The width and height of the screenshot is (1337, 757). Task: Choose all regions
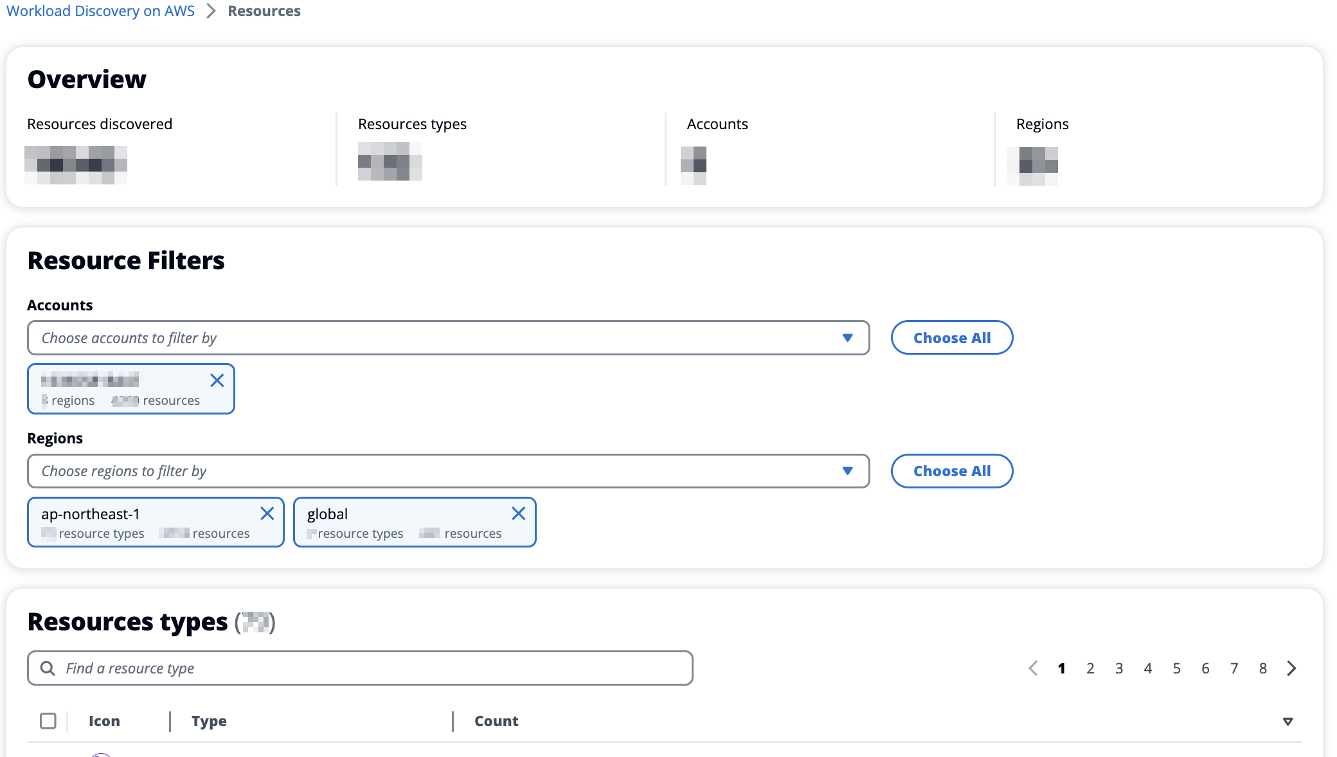pos(951,471)
